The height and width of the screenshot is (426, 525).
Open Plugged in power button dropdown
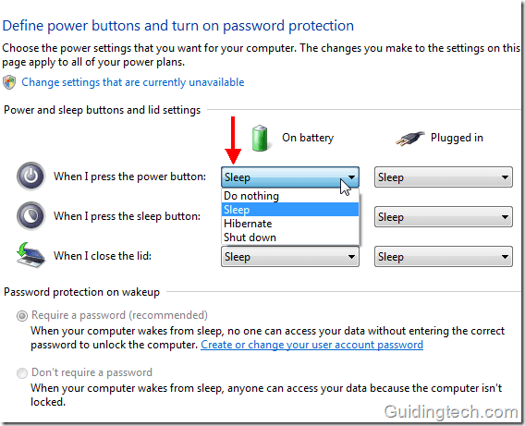coord(444,177)
